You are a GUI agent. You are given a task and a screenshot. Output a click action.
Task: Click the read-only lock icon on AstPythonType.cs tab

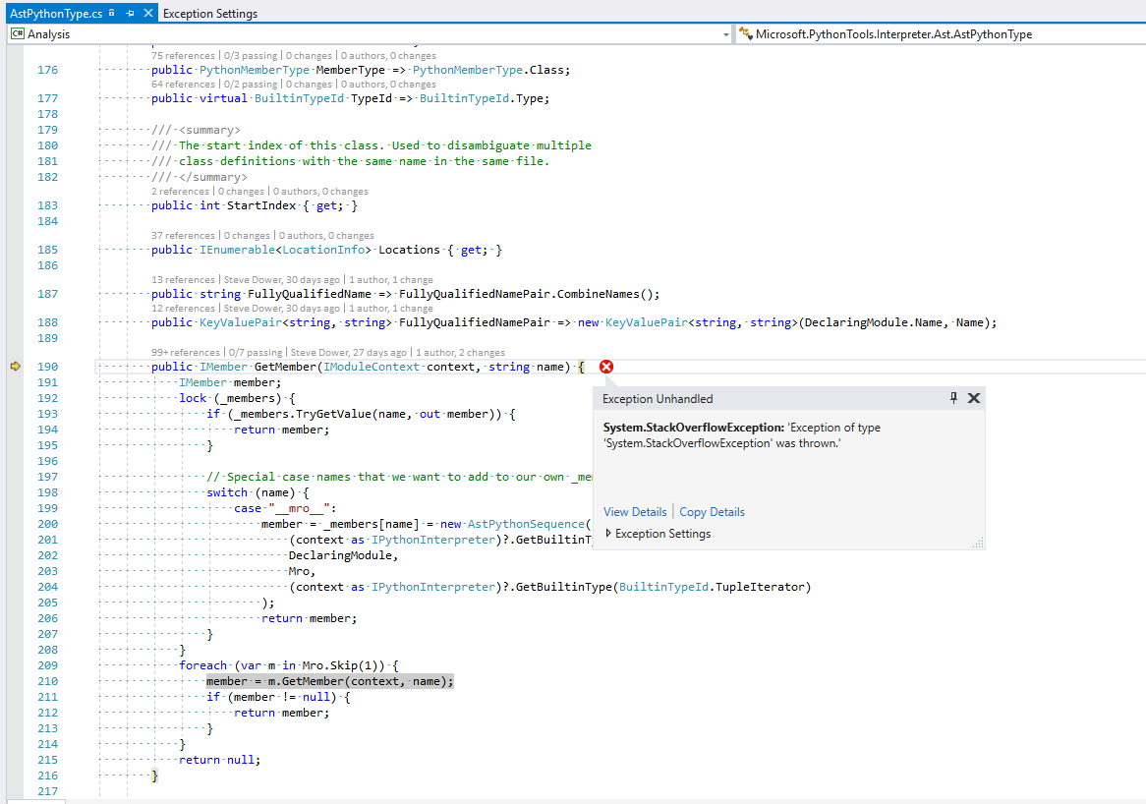coord(111,13)
